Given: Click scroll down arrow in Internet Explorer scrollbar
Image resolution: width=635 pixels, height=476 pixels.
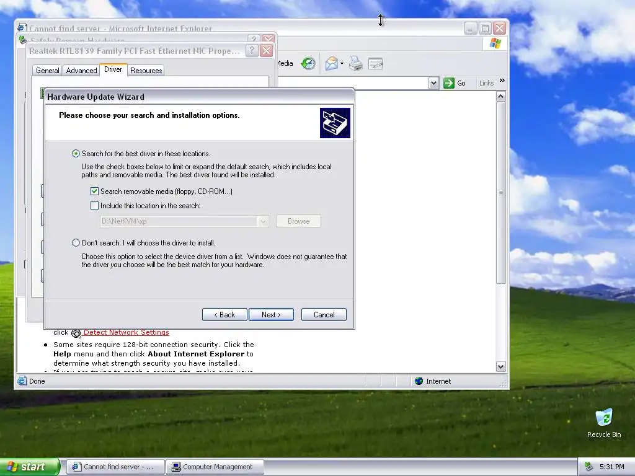Looking at the screenshot, I should (x=501, y=367).
